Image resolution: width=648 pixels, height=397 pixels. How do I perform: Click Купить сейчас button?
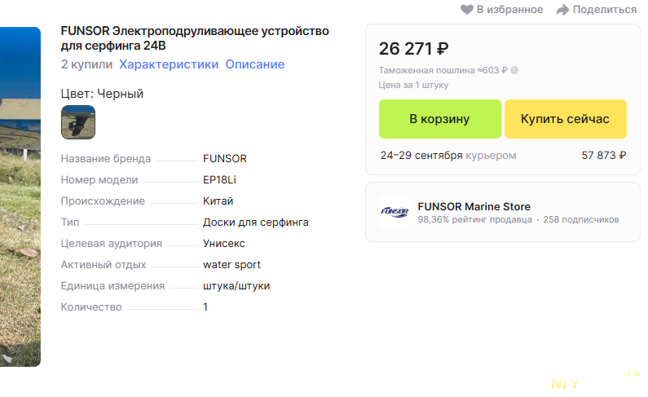566,119
